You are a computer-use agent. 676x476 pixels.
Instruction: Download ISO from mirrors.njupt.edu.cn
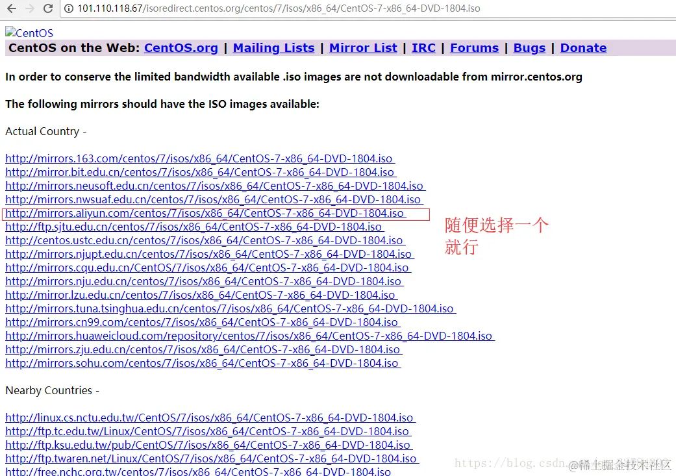point(210,254)
